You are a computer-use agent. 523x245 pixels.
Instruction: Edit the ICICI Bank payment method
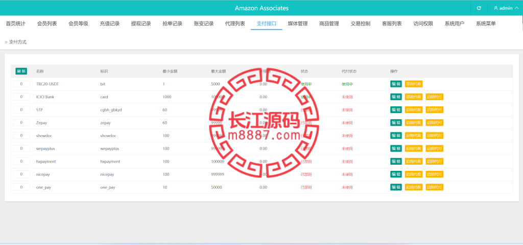[x=396, y=97]
